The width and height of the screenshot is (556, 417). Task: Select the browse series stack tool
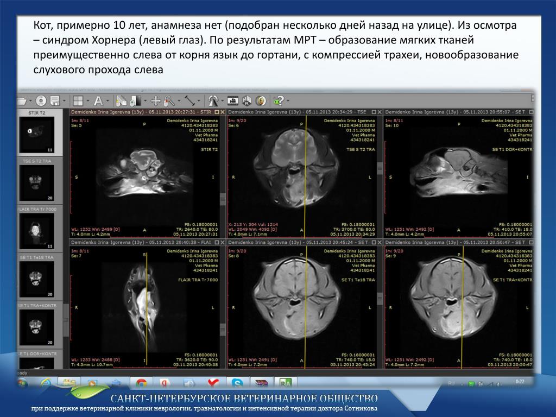pyautogui.click(x=122, y=101)
